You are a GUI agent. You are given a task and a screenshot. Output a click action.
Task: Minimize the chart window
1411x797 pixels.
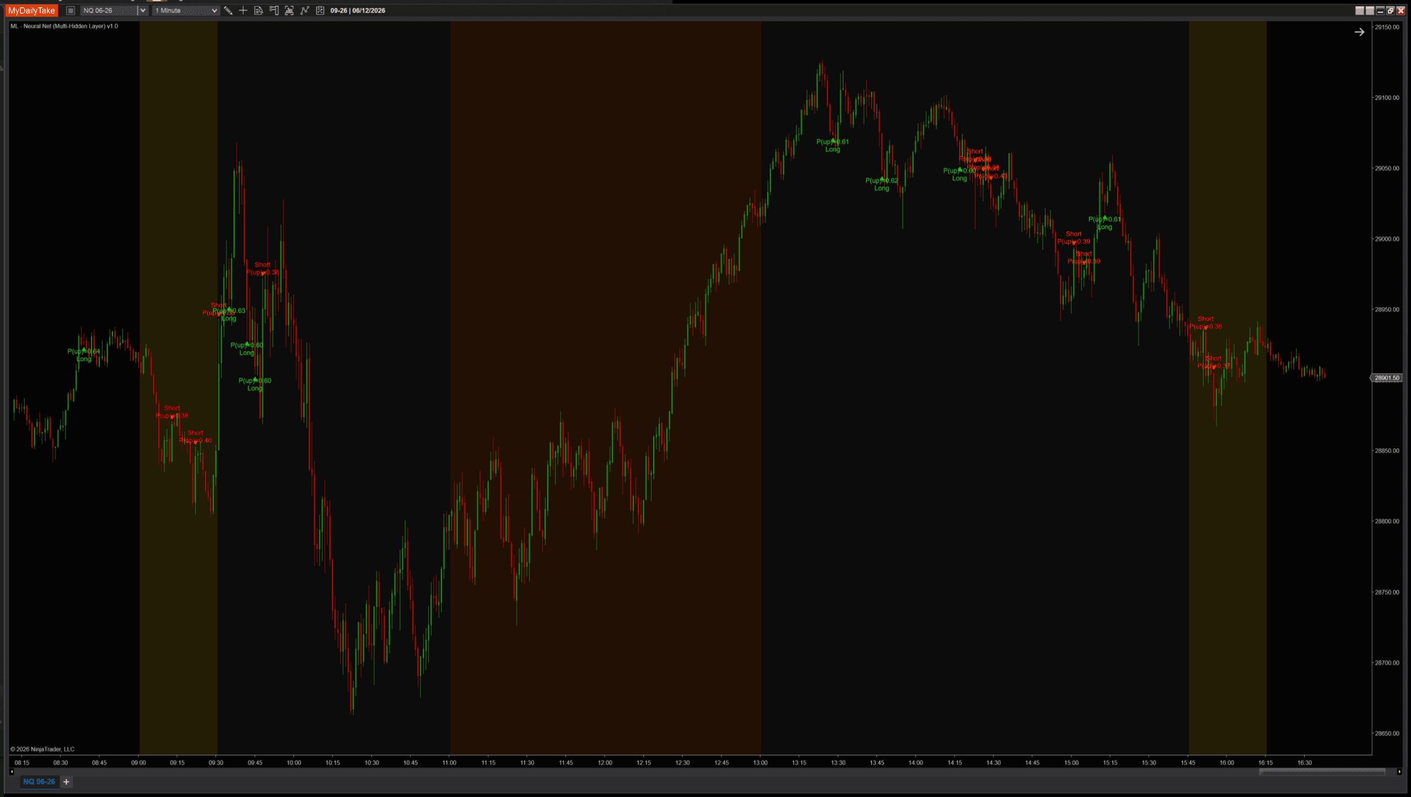[1380, 10]
